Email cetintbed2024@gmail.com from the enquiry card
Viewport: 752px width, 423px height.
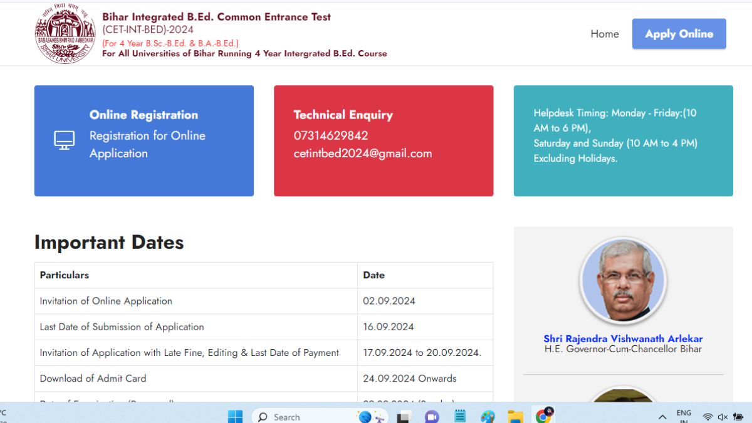click(363, 153)
